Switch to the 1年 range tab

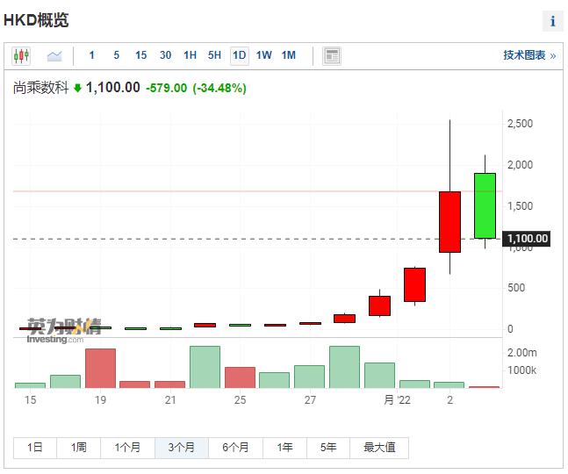tap(285, 448)
